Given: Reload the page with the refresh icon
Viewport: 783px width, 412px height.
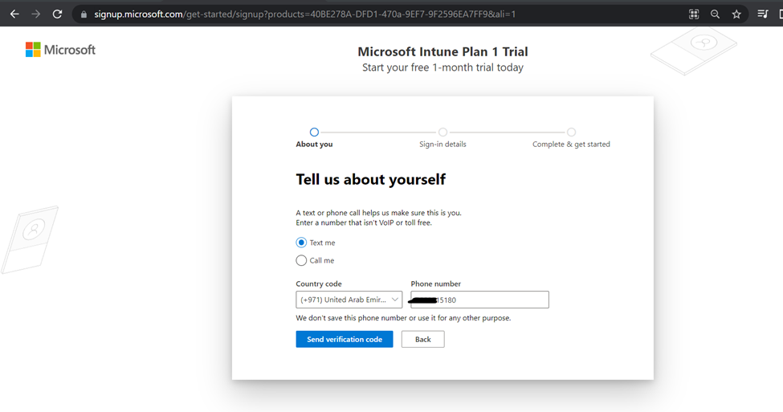Looking at the screenshot, I should [x=58, y=14].
